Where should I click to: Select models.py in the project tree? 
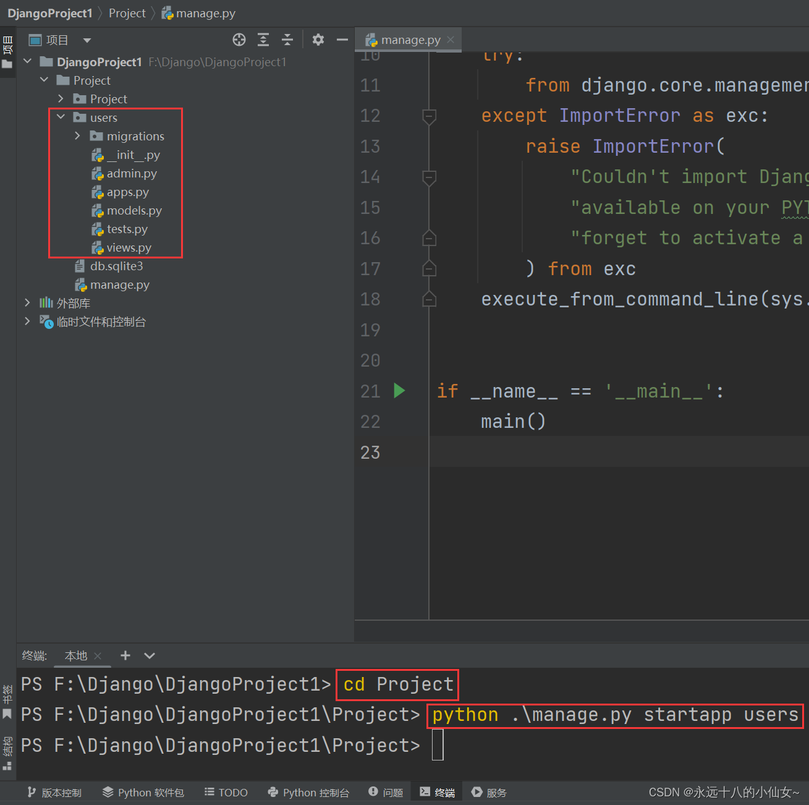pyautogui.click(x=127, y=210)
